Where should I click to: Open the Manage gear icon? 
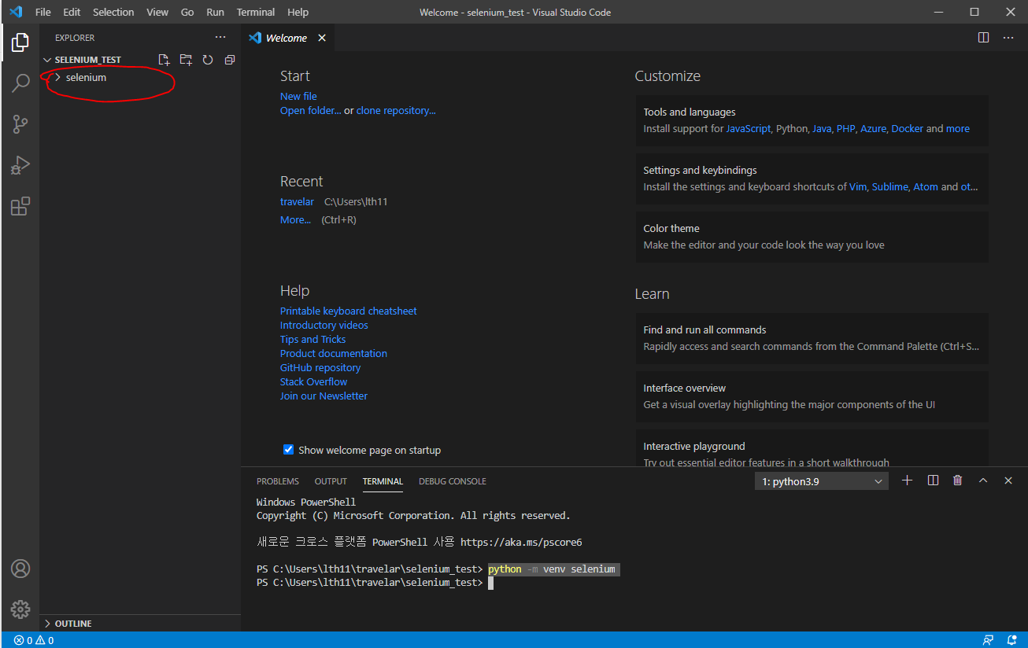pyautogui.click(x=20, y=609)
